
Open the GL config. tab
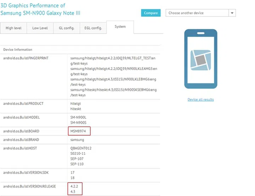pos(67,28)
